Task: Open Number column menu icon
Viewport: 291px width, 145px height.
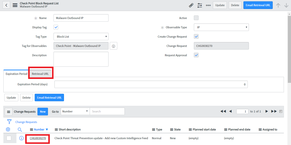Action: (31, 129)
